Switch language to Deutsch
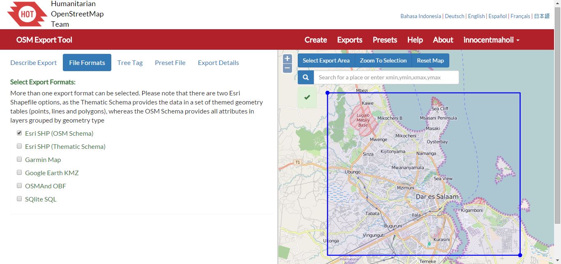 [455, 16]
